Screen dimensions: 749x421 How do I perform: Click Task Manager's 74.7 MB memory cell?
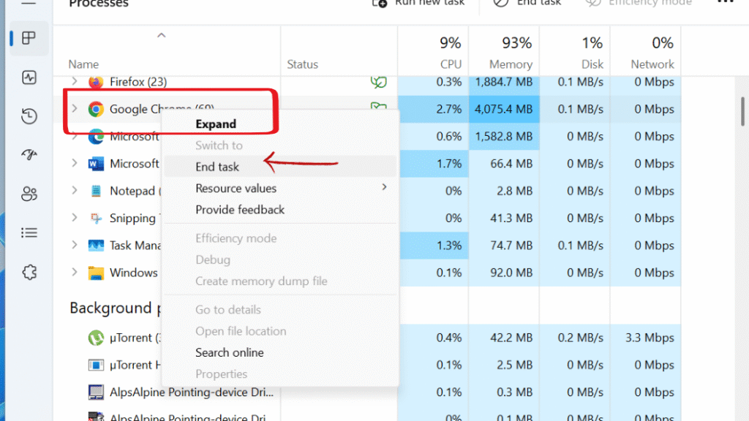504,245
